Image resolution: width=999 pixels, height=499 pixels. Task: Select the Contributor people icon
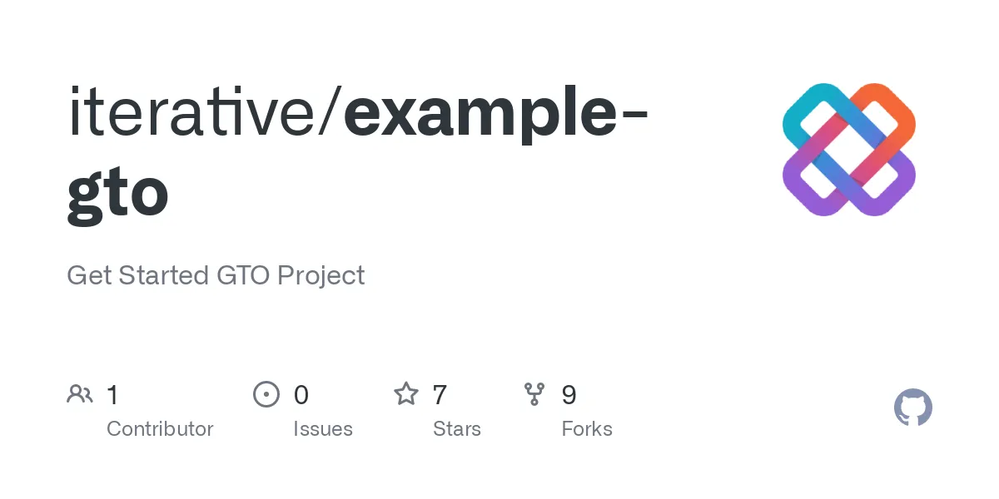(x=80, y=394)
